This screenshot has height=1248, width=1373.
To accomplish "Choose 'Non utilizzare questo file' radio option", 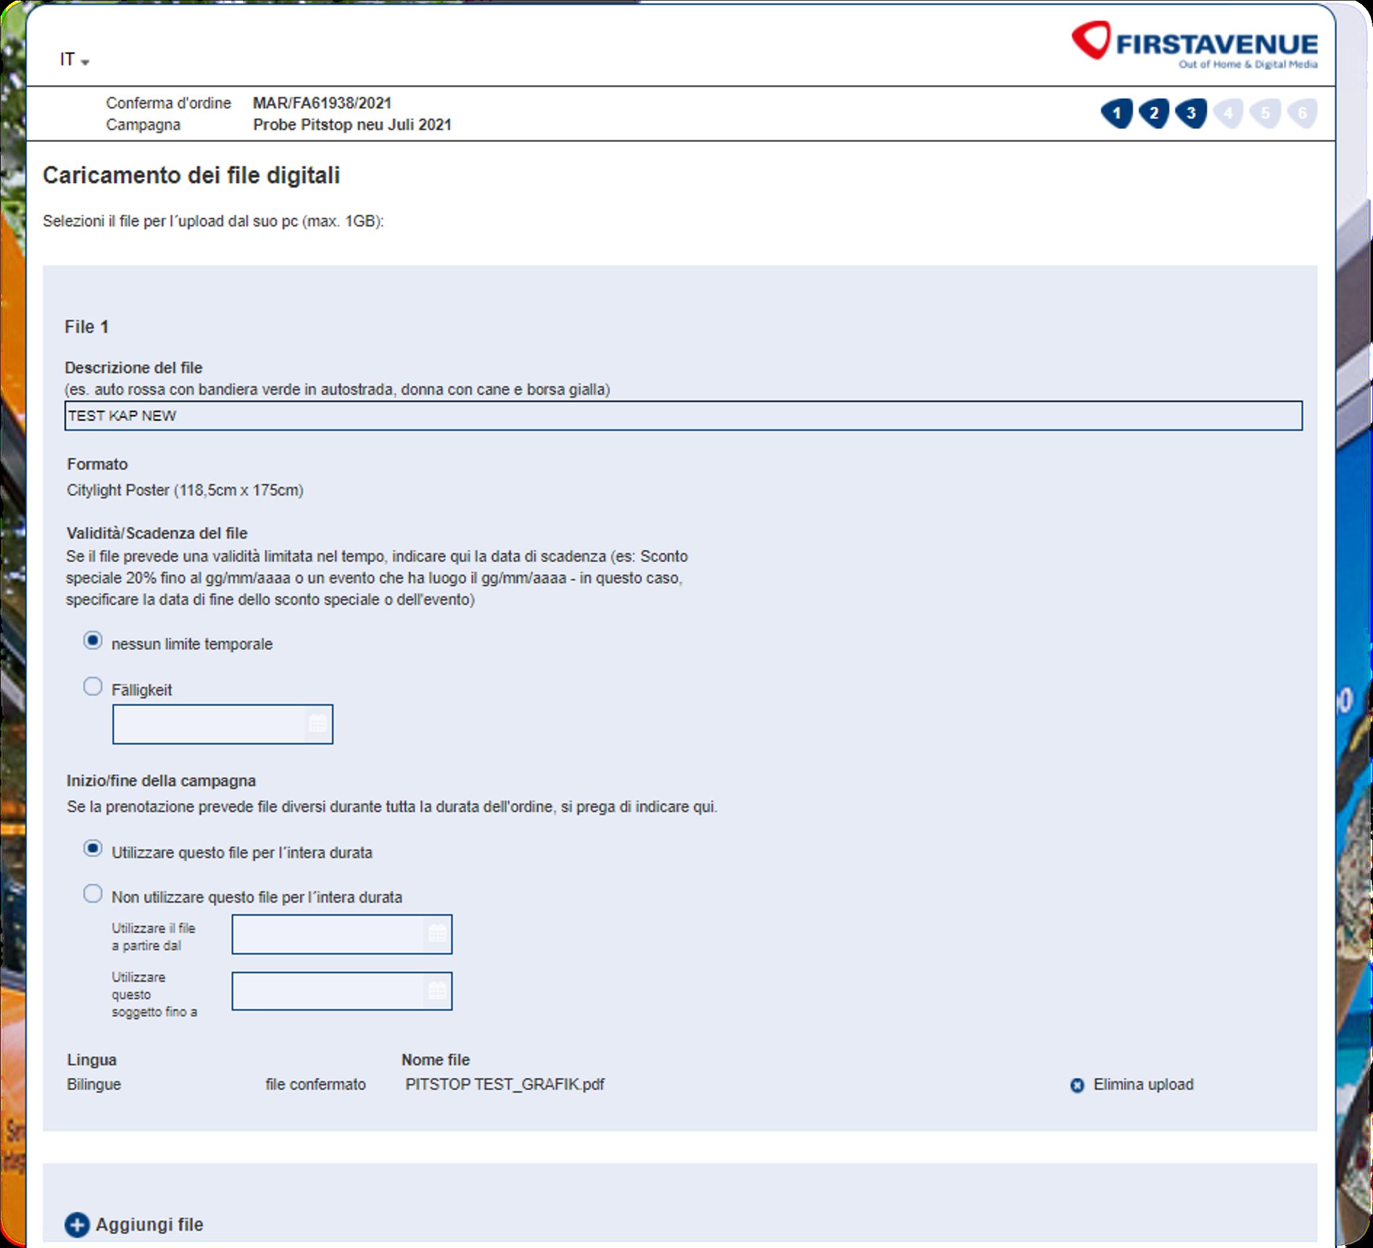I will tap(93, 894).
